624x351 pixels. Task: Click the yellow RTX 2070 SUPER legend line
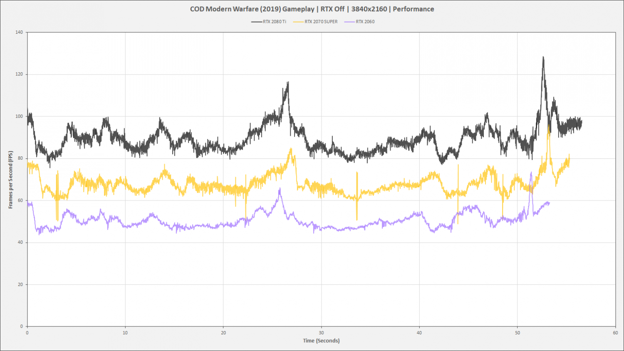coord(298,22)
